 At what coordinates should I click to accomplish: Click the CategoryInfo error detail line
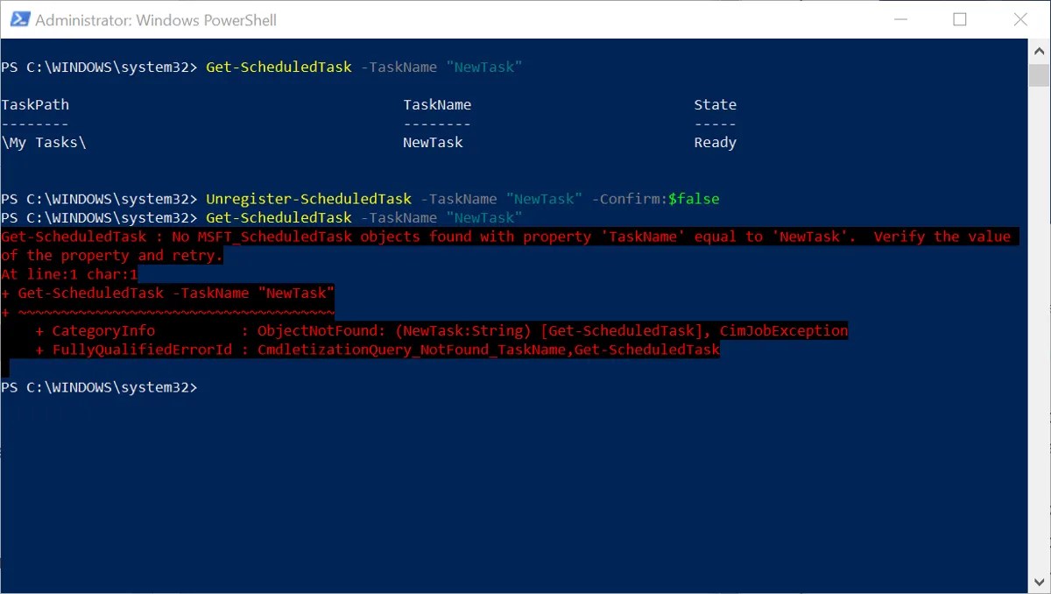(103, 330)
